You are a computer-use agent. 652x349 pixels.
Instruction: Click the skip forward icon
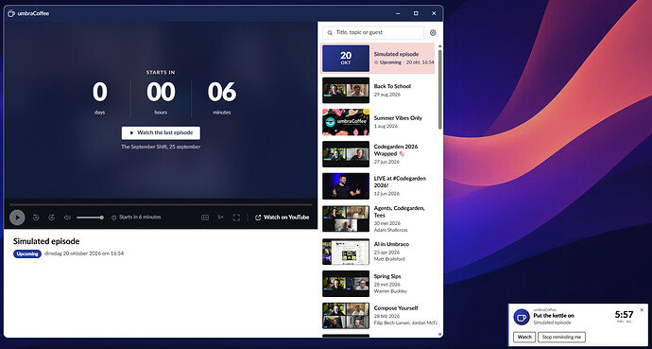point(52,218)
